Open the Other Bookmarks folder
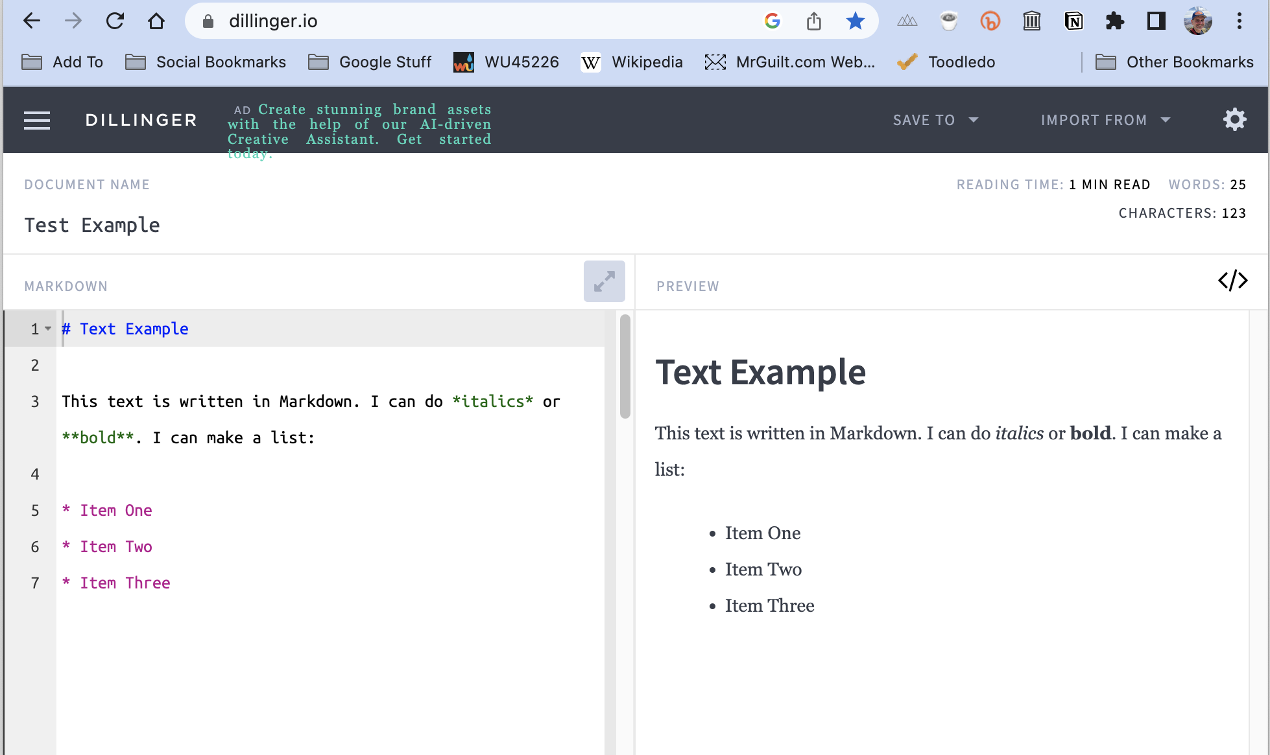This screenshot has width=1270, height=755. pos(1175,62)
